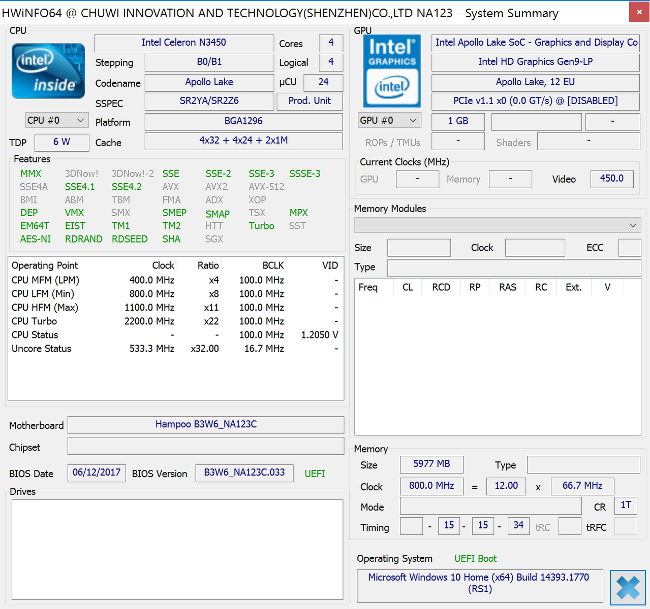
Task: Click the Ratio column header
Action: coord(199,265)
